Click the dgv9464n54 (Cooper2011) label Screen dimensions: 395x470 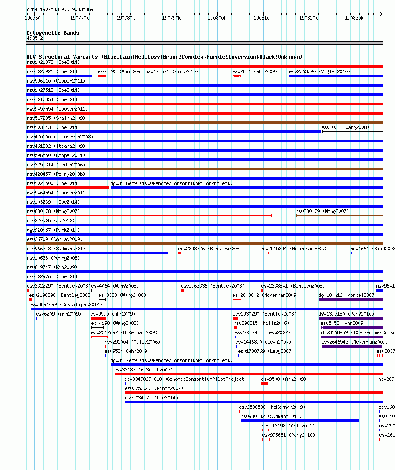point(57,193)
